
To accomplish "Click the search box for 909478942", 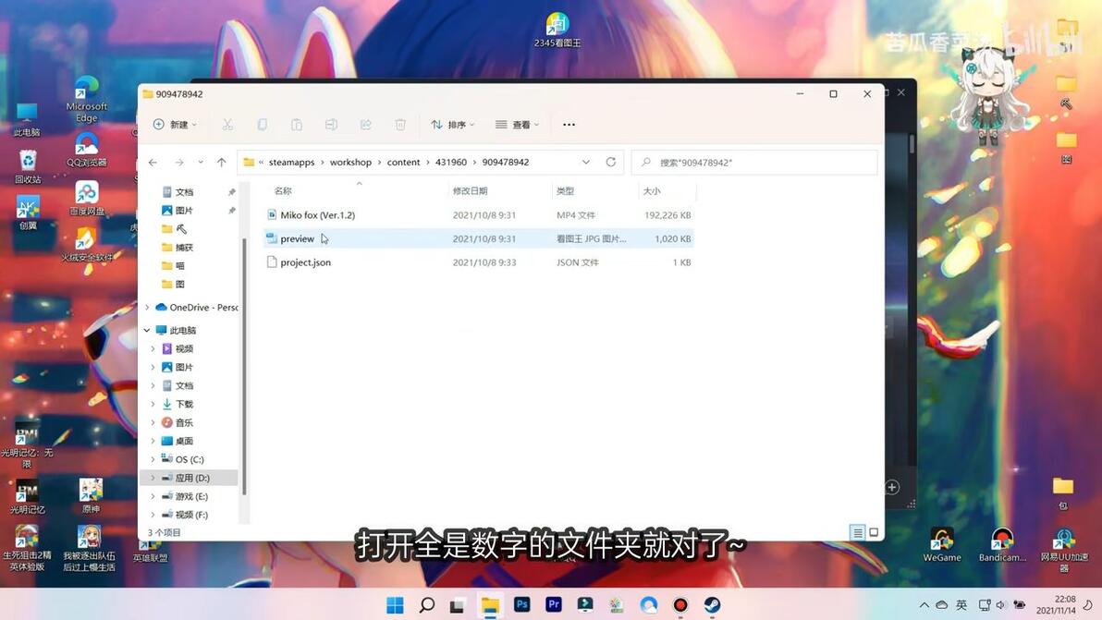I will (x=754, y=163).
